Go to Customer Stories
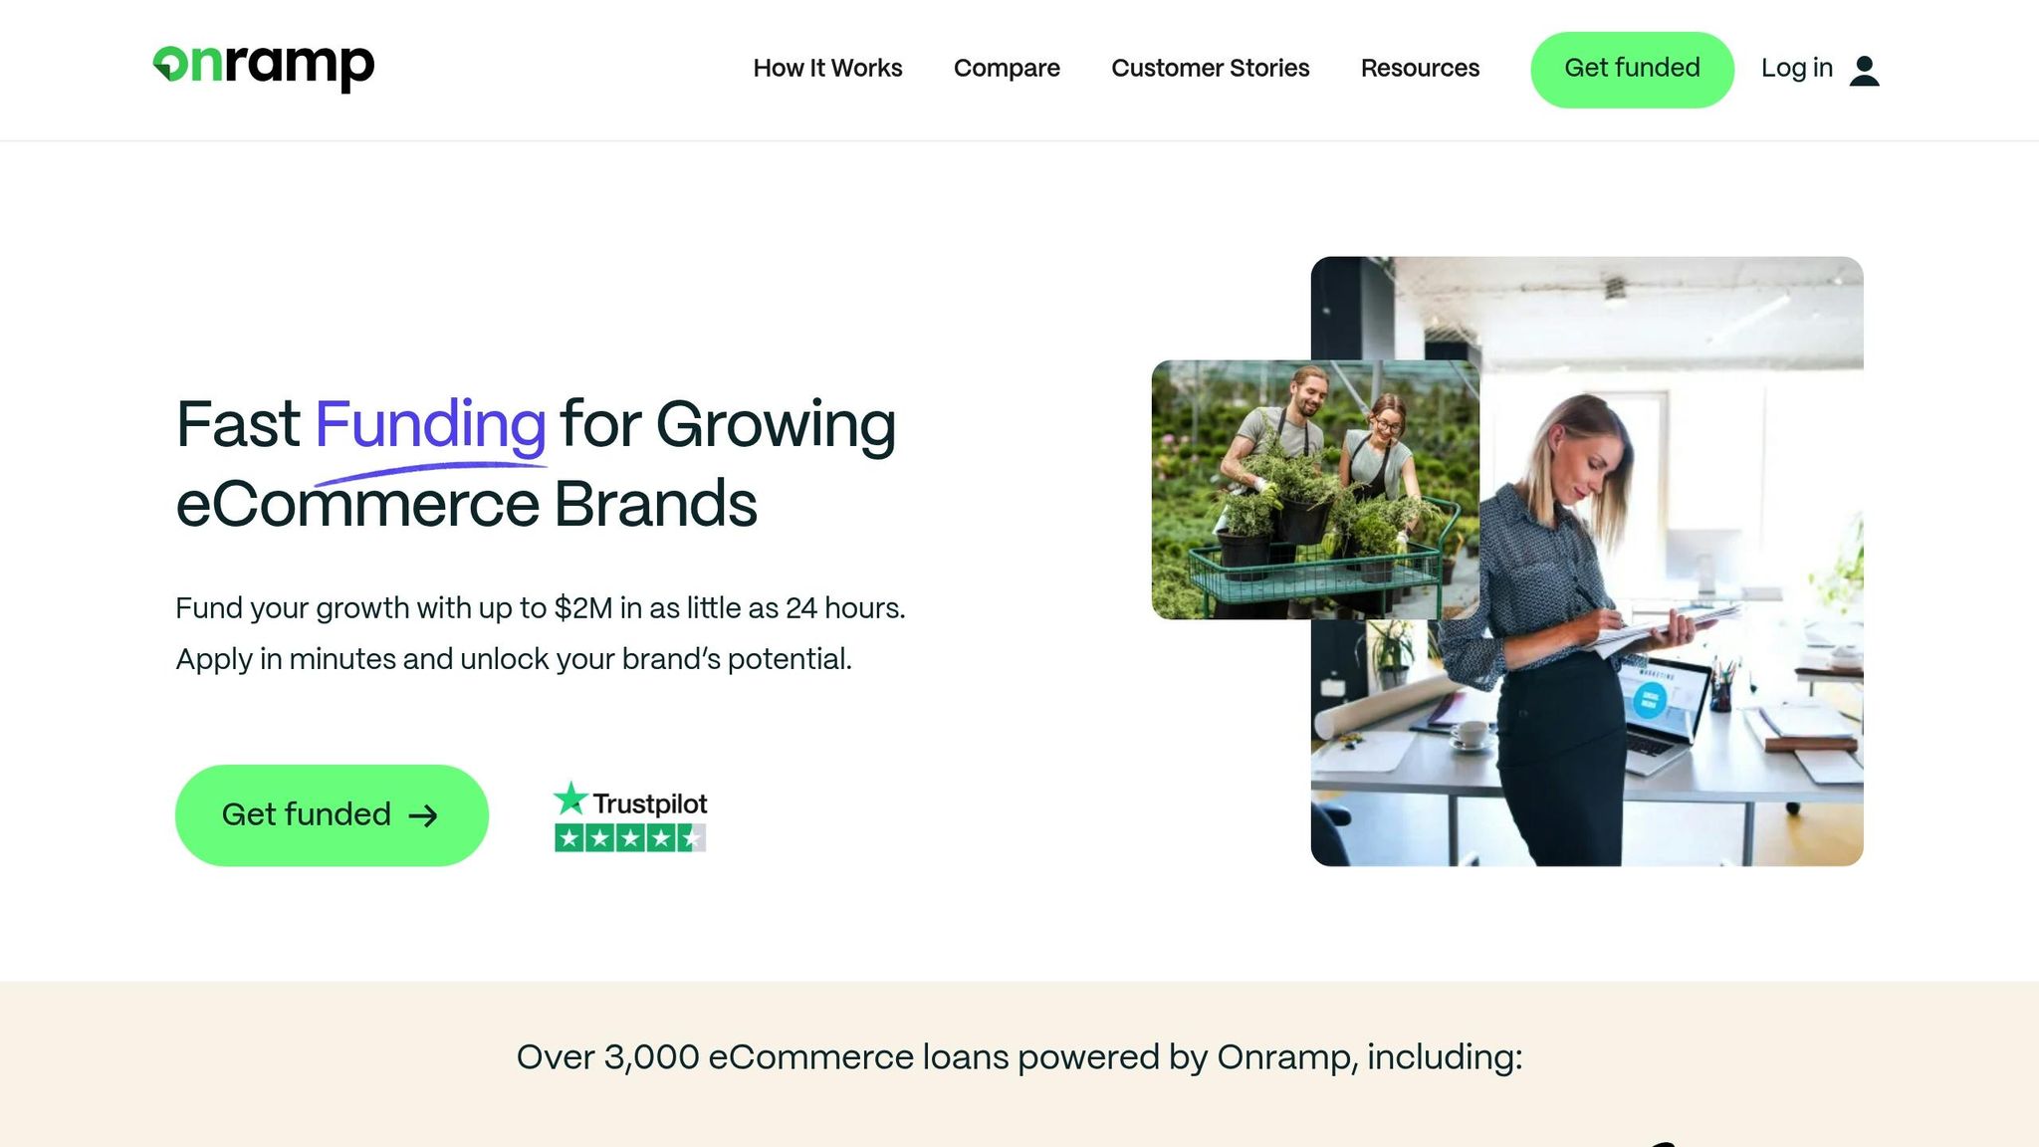Viewport: 2039px width, 1147px height. pos(1210,68)
